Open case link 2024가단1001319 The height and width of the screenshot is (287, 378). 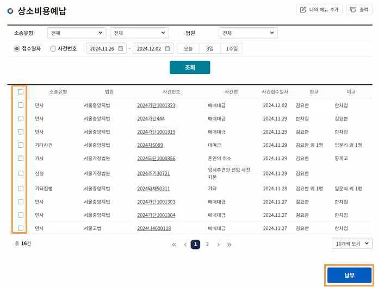tap(156, 132)
